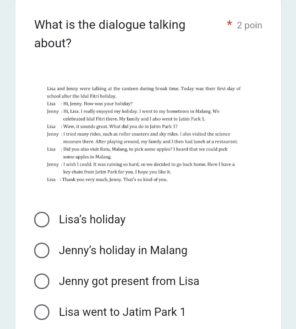
Task: Click the line "I tried many rides"
Action: pyautogui.click(x=150, y=138)
